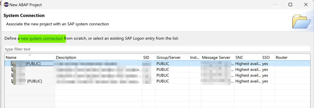314x108 pixels.
Task: Click the truncated Inst... column header
Action: (x=195, y=58)
